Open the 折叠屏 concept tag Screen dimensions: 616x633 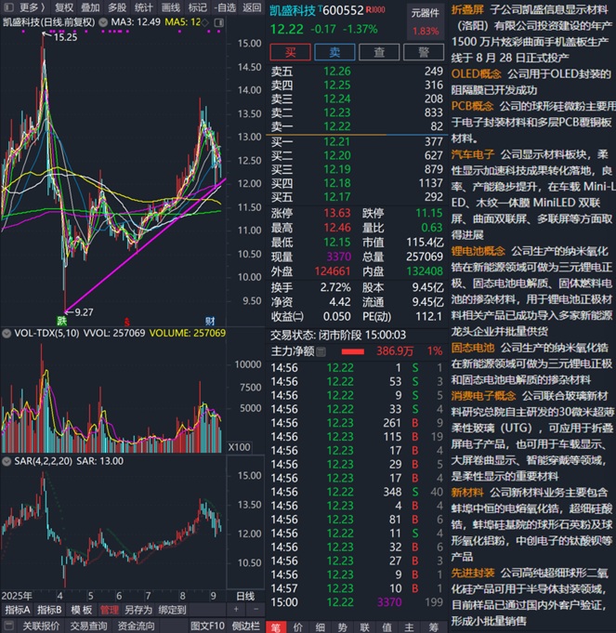(x=467, y=9)
